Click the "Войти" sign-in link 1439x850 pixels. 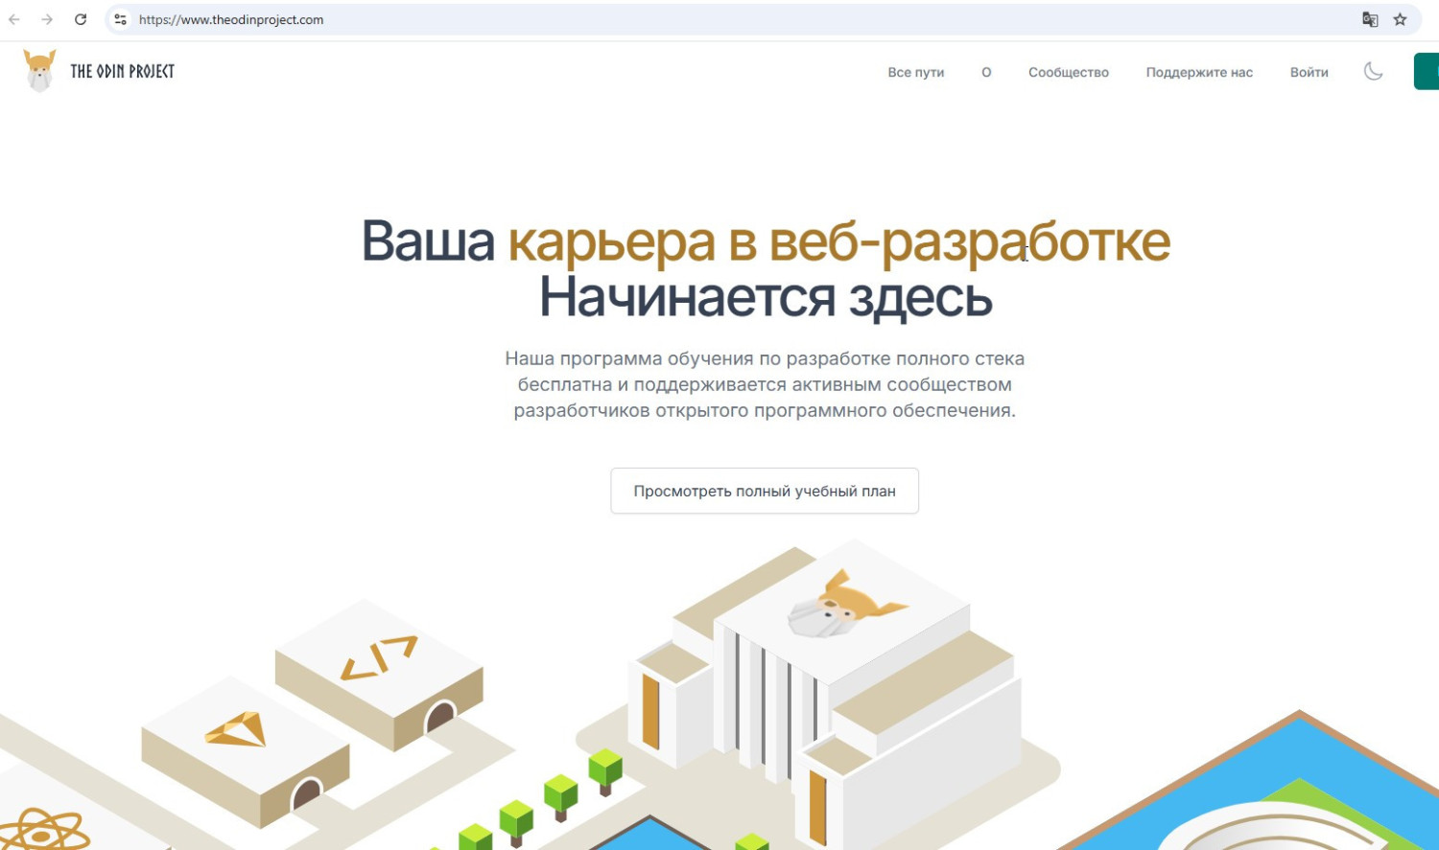pos(1309,72)
